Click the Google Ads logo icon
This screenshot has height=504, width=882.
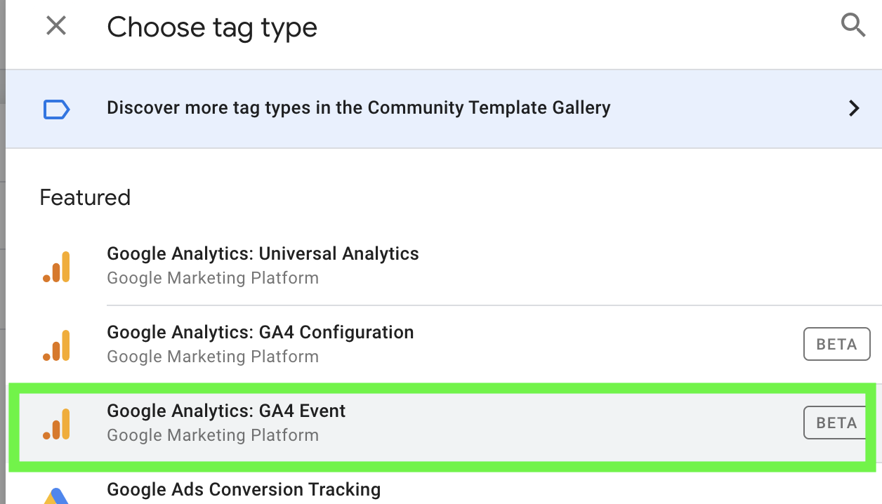[x=56, y=495]
